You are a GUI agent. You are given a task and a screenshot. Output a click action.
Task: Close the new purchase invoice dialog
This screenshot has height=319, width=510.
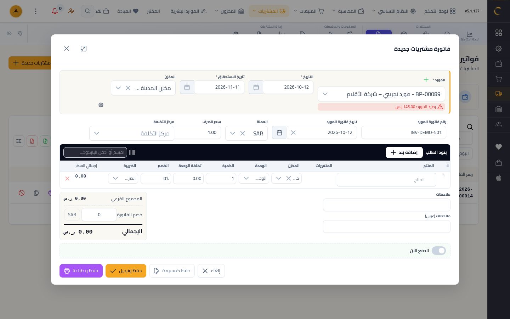[x=67, y=49]
